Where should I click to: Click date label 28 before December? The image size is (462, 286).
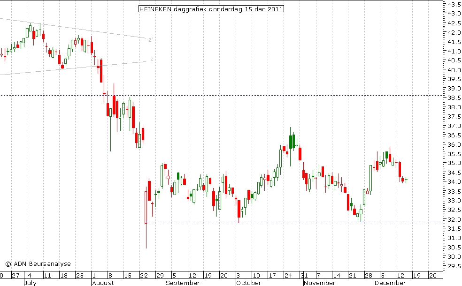tap(369, 276)
